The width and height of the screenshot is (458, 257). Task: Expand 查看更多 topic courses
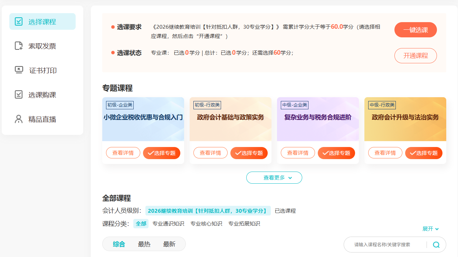274,177
